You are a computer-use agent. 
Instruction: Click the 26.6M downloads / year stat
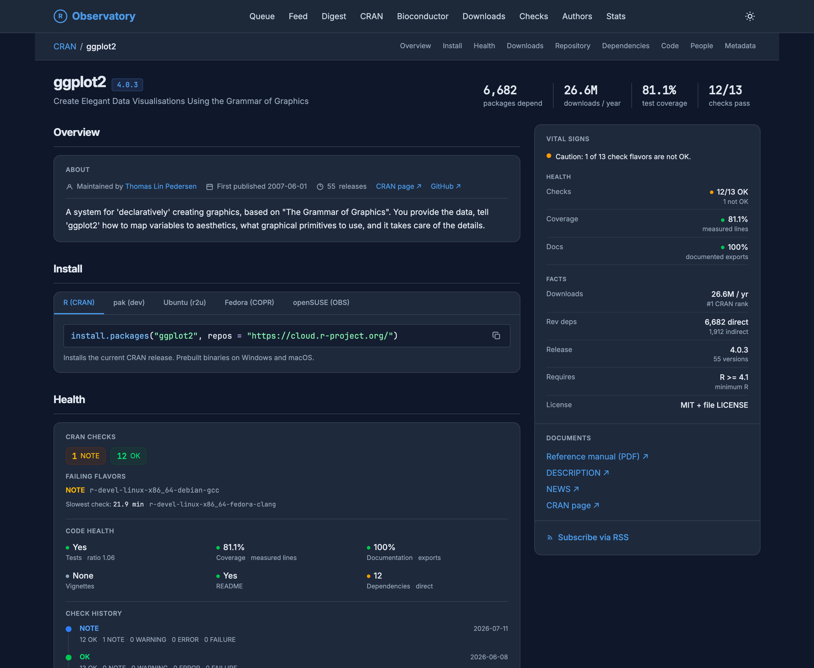tap(592, 96)
